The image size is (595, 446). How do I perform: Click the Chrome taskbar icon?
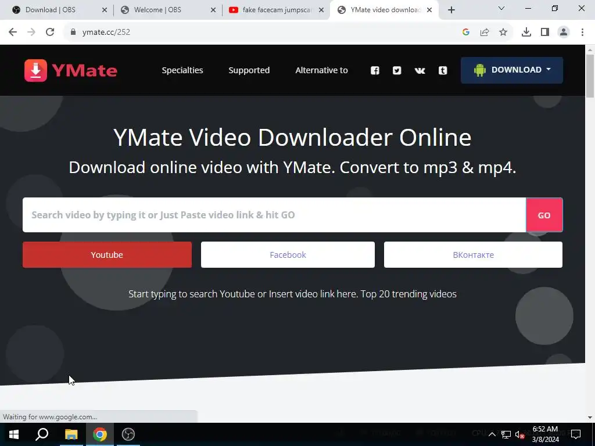[x=100, y=434]
